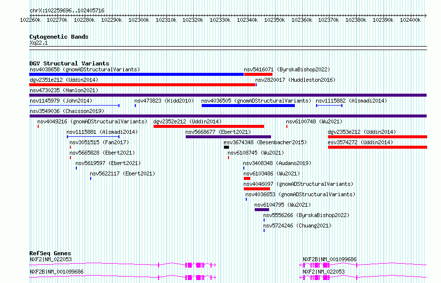Screen dimensions: 441x283
Task: Click the esv3674348 Besenbacher2015 black bar
Action: (226, 147)
